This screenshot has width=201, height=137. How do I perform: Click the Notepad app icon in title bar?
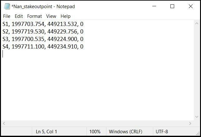click(7, 6)
